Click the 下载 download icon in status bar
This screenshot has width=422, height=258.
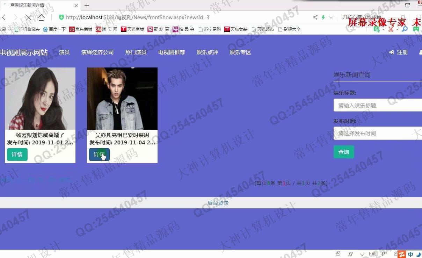[x=368, y=254]
